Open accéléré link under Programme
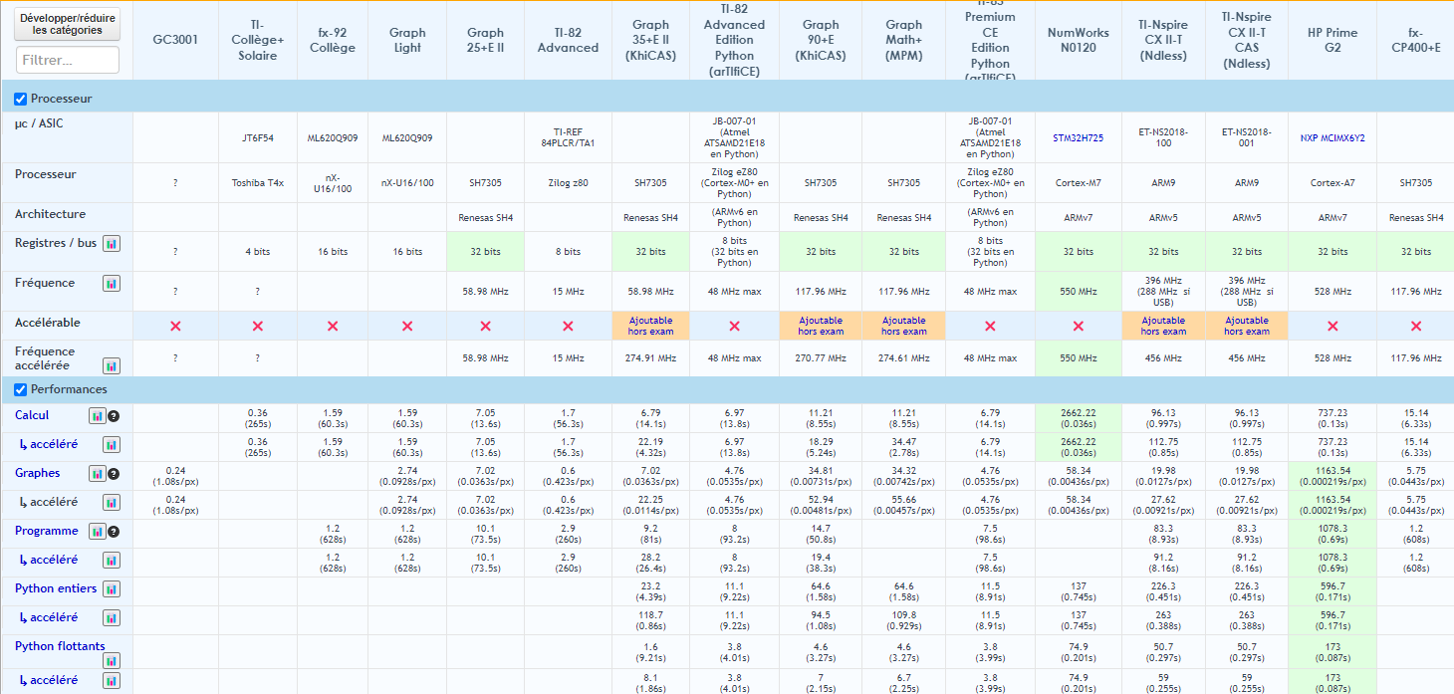The image size is (1454, 694). (x=48, y=560)
